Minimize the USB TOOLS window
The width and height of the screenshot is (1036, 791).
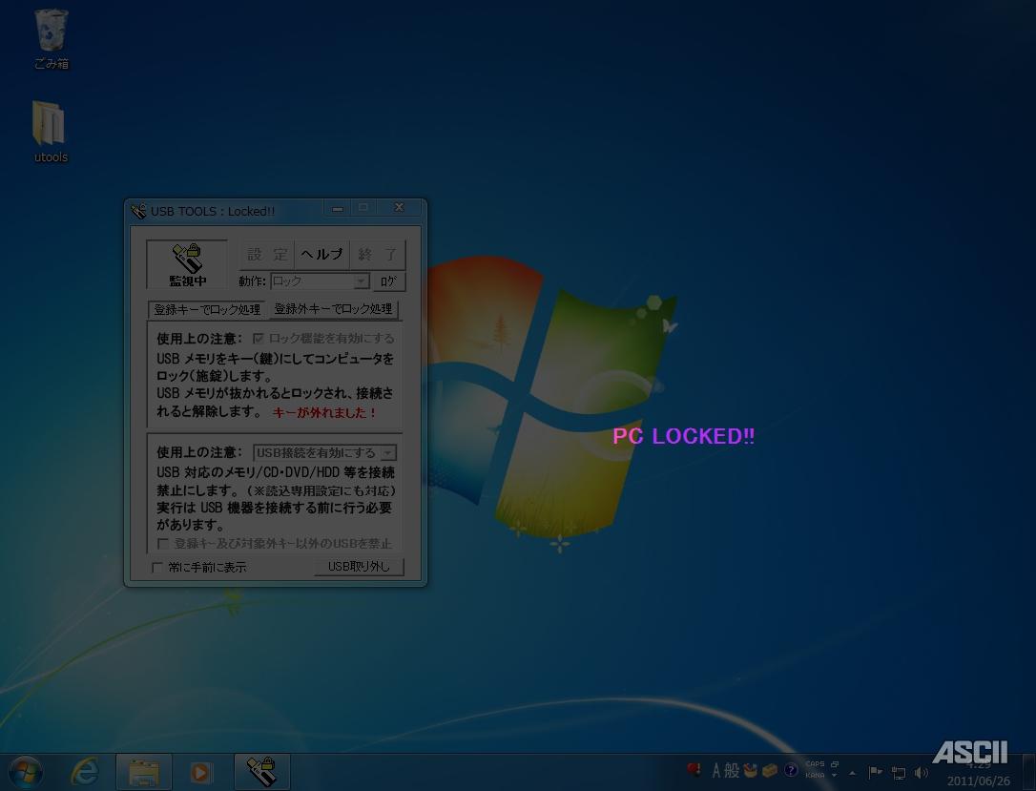(x=338, y=208)
